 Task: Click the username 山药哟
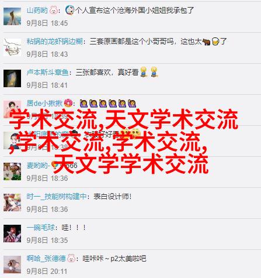click(x=37, y=10)
